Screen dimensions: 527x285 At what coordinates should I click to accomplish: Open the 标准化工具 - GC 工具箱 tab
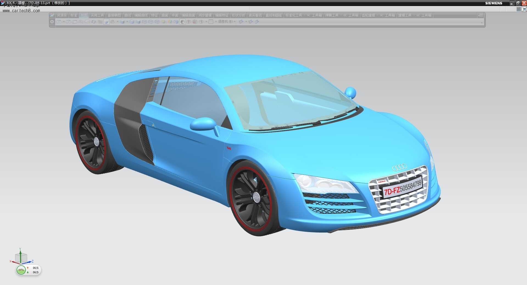click(x=303, y=15)
